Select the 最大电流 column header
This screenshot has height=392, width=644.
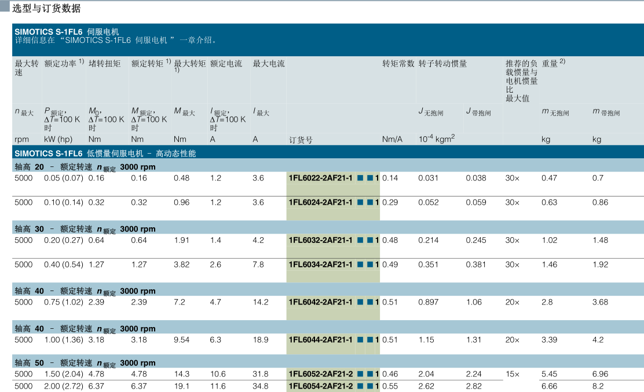(x=269, y=63)
